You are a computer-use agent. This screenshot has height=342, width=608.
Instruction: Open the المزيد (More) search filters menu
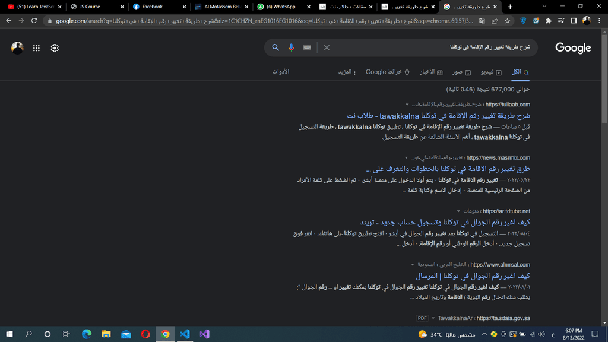[347, 72]
